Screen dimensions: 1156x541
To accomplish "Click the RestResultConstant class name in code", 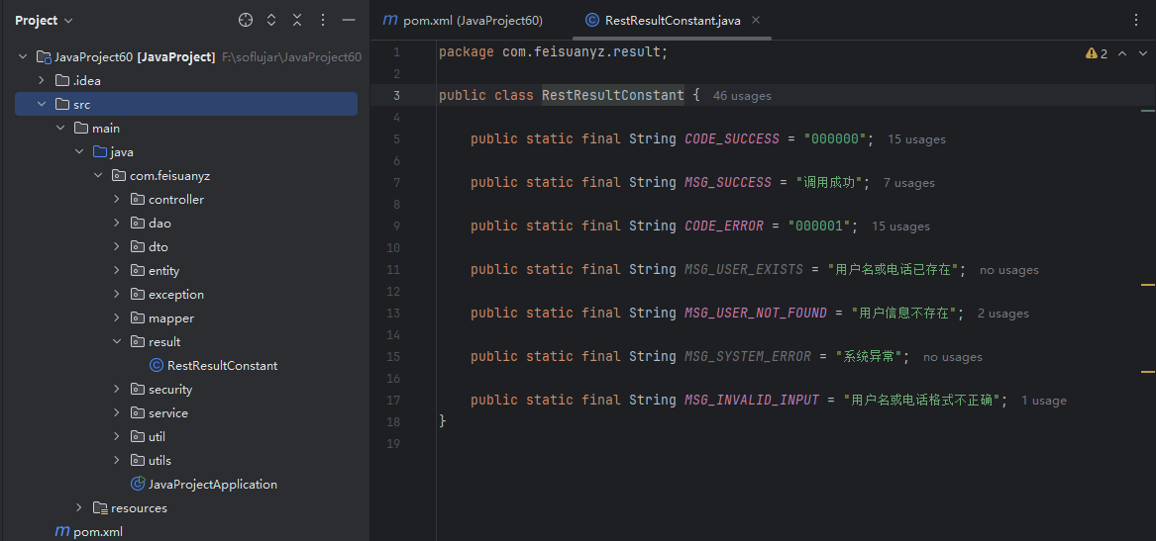I will [x=612, y=95].
